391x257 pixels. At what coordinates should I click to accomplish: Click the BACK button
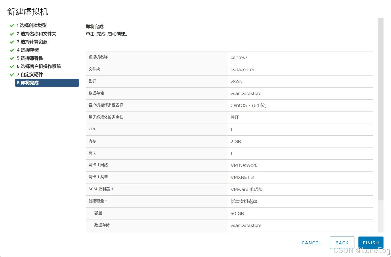(342, 243)
